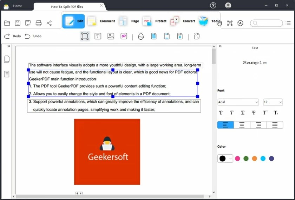Screen dimensions: 295x200
Task: Open the Help question mark icon
Action: (213, 6)
